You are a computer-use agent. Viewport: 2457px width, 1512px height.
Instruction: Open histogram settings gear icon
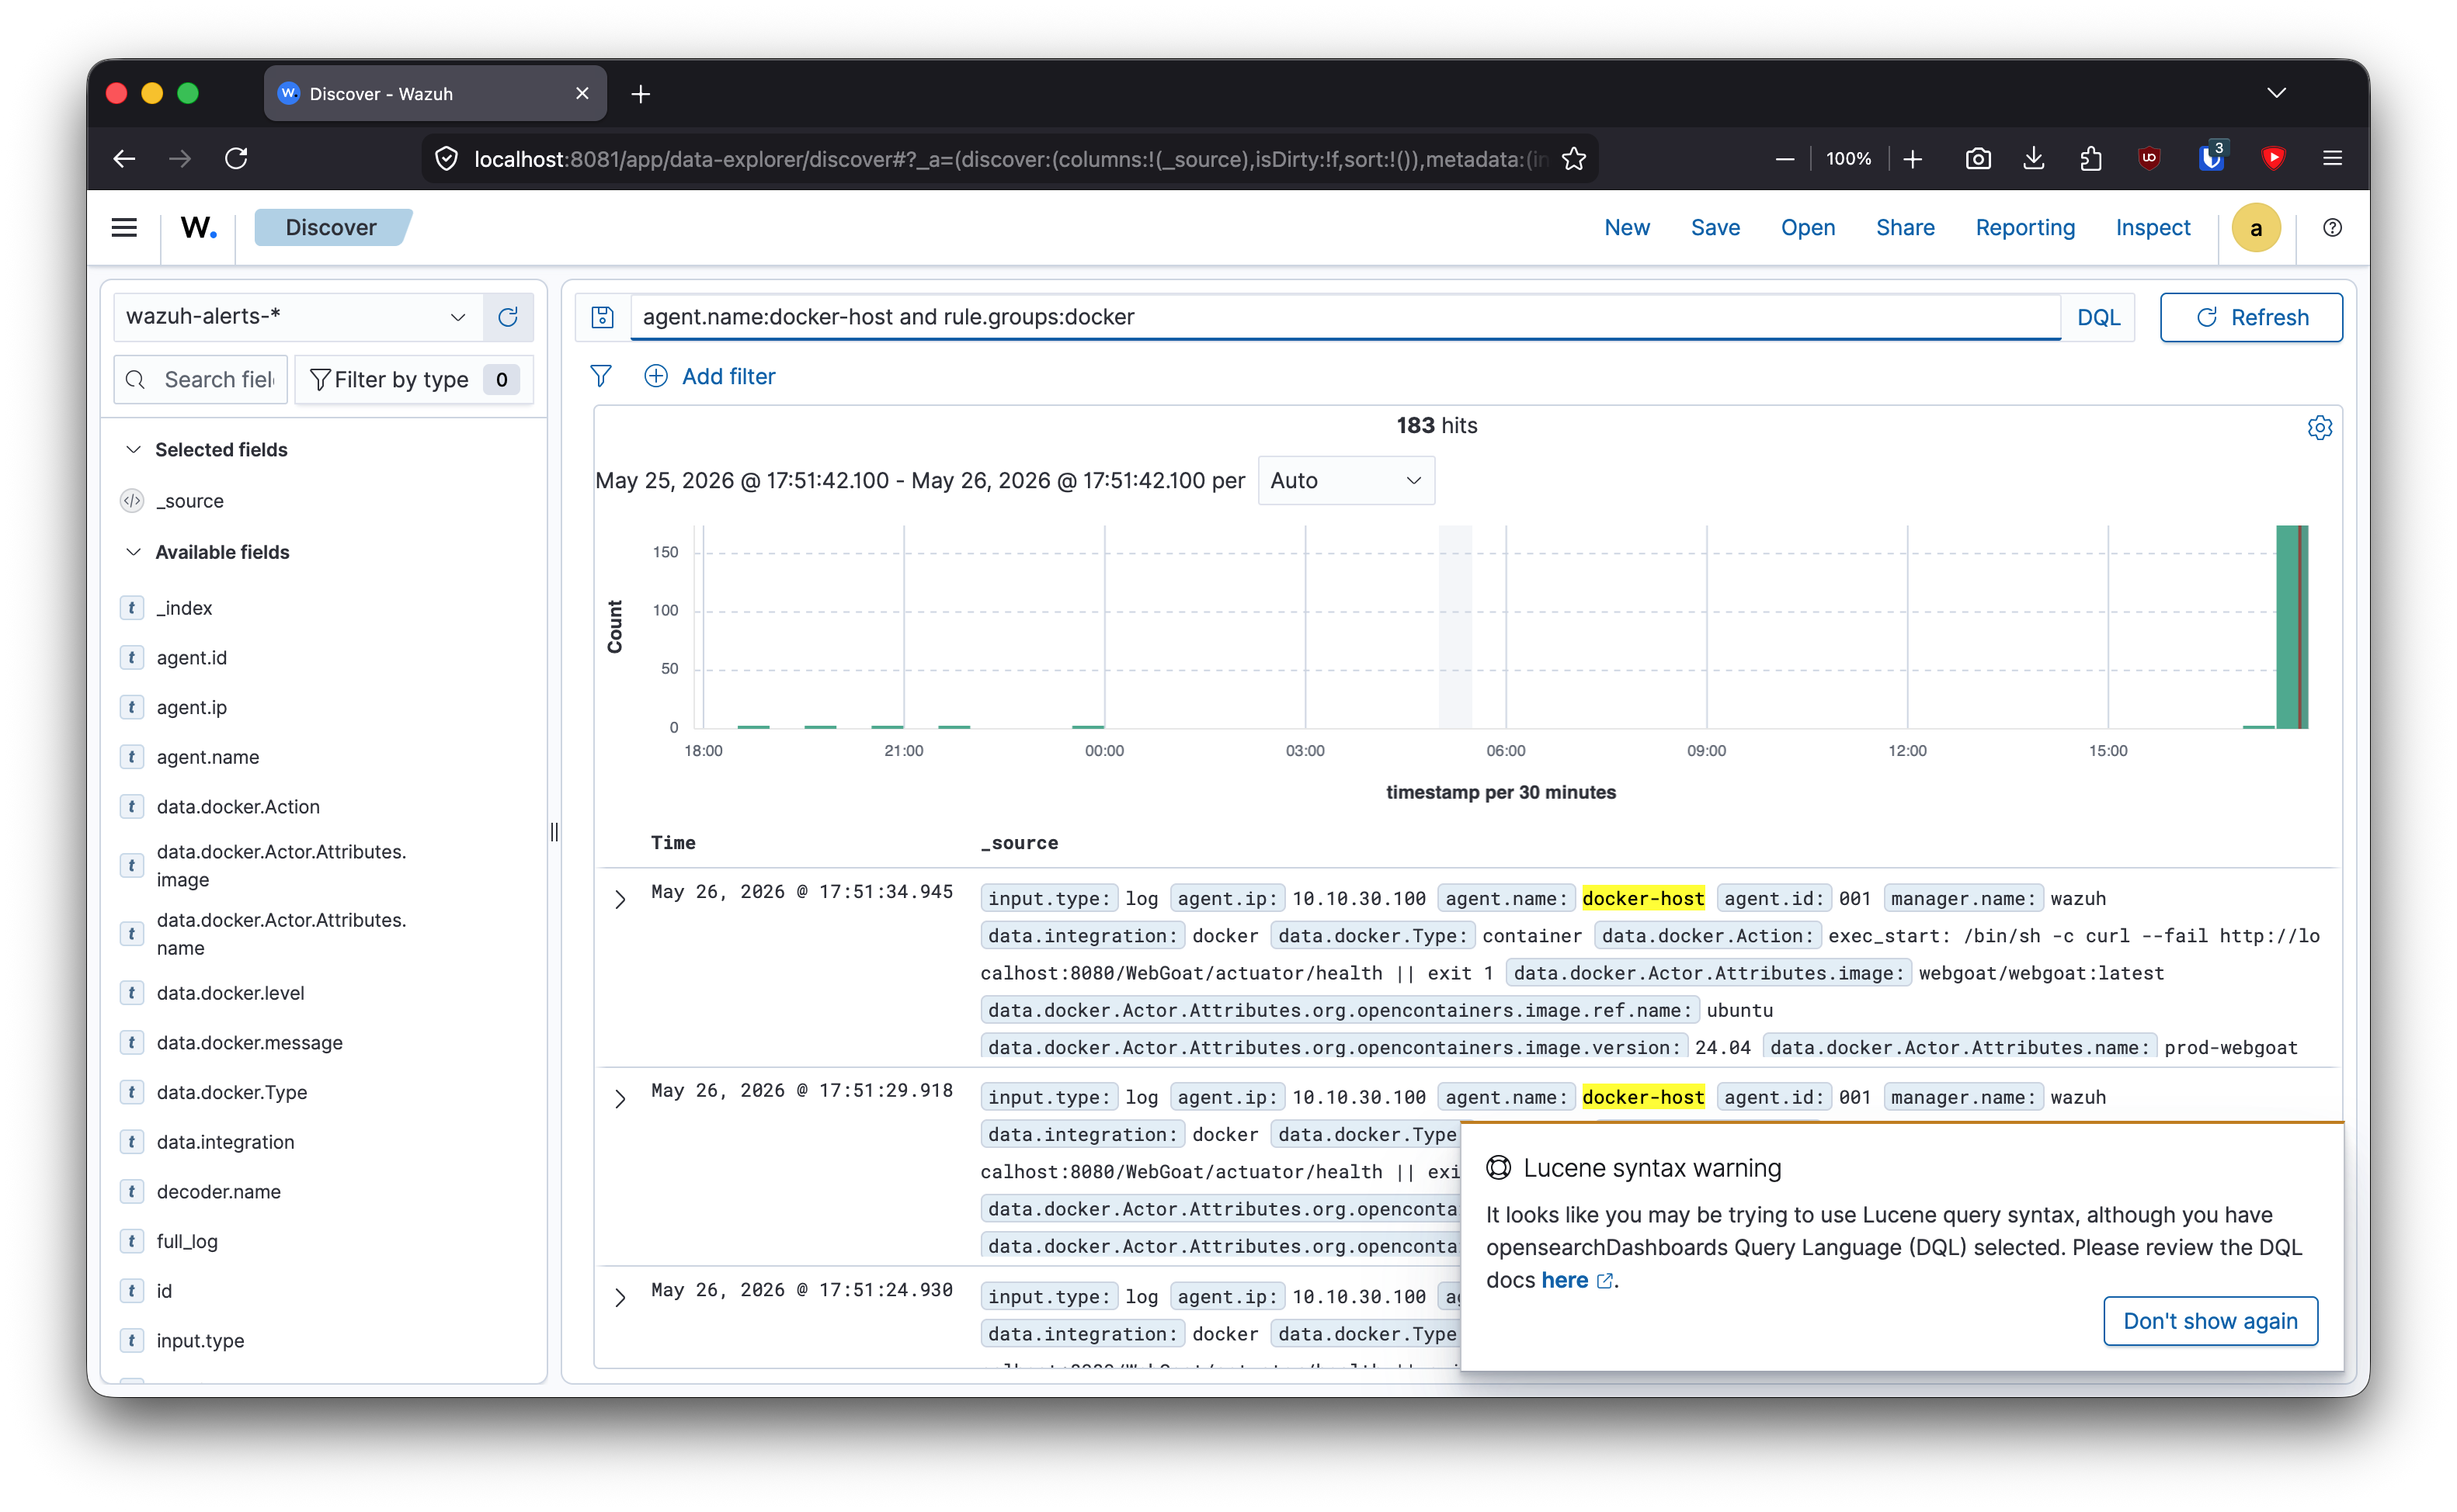click(2319, 428)
